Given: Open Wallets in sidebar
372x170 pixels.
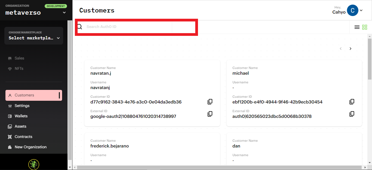Looking at the screenshot, I should pos(21,116).
